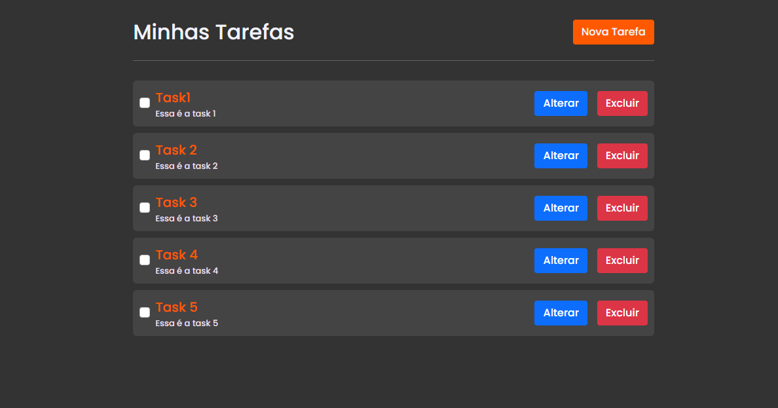The height and width of the screenshot is (408, 778).
Task: Click the Minhas Tarefas heading
Action: (x=214, y=32)
